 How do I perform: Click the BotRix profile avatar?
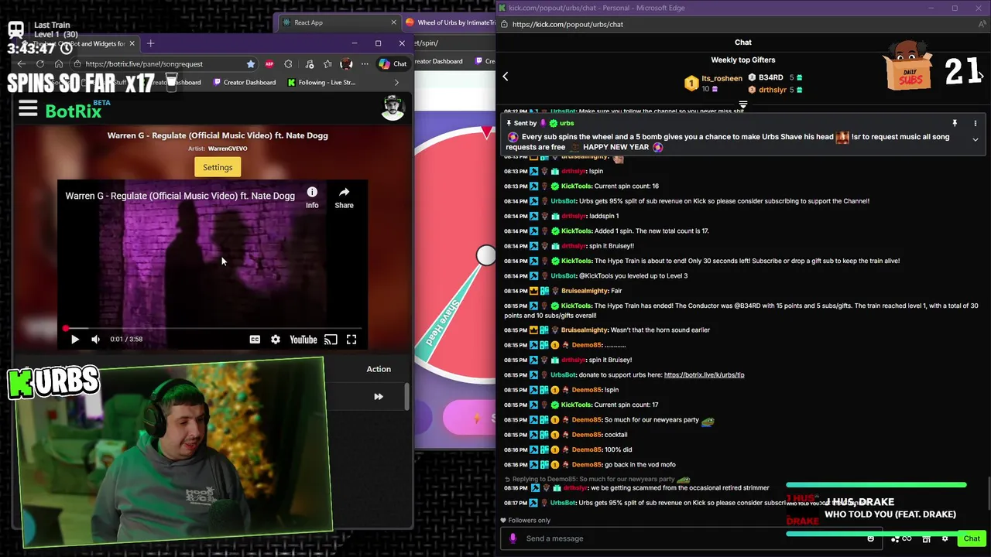click(x=393, y=108)
